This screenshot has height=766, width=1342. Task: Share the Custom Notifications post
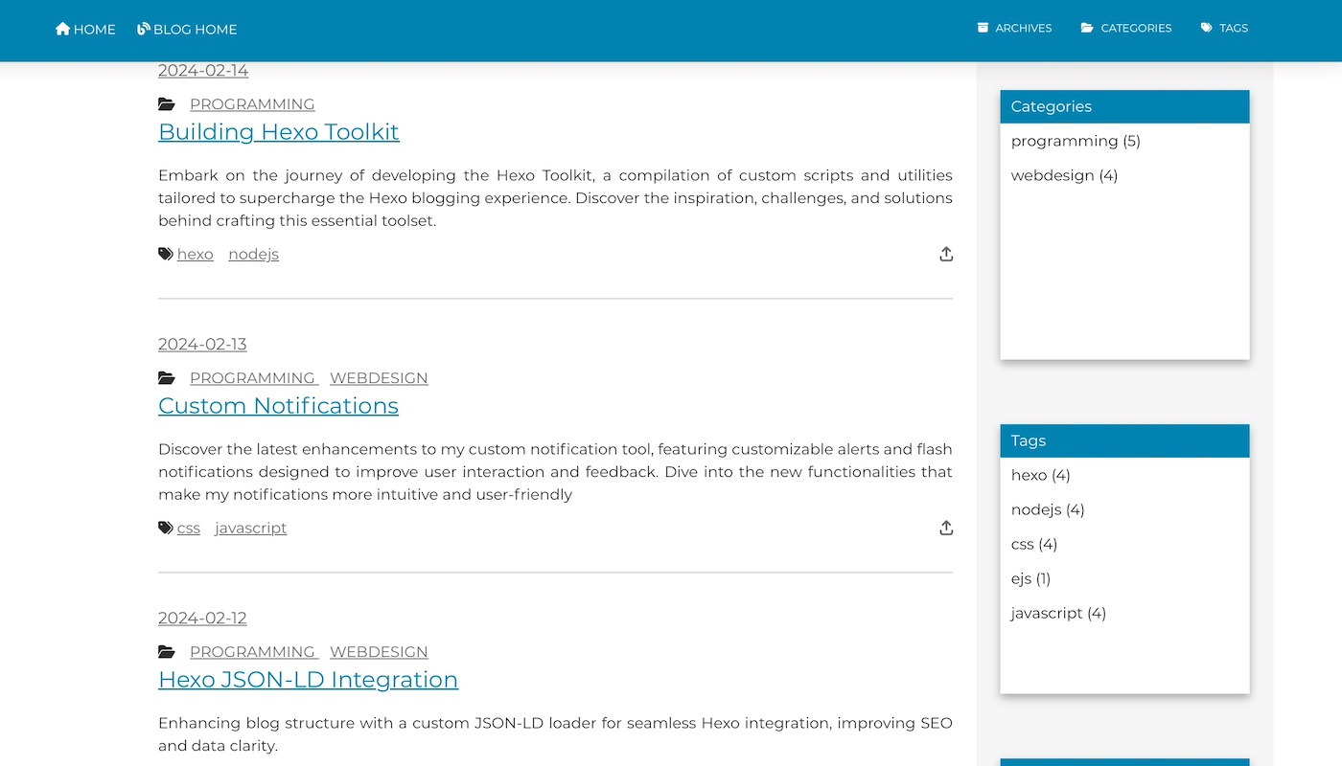pos(946,528)
